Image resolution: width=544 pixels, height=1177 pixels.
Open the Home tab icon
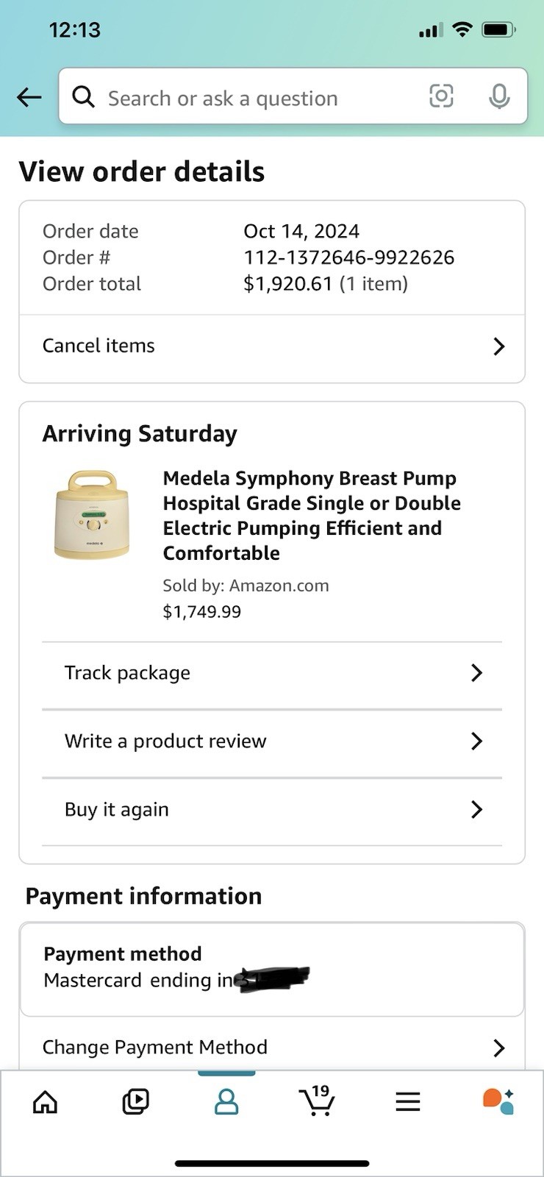tap(46, 1101)
